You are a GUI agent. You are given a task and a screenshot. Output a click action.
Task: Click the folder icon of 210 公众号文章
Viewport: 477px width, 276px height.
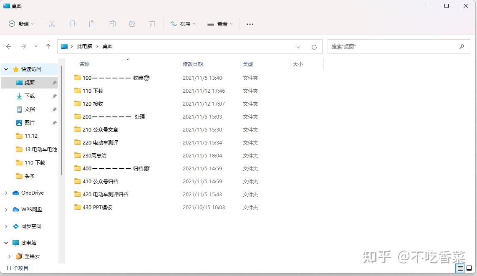[78, 129]
